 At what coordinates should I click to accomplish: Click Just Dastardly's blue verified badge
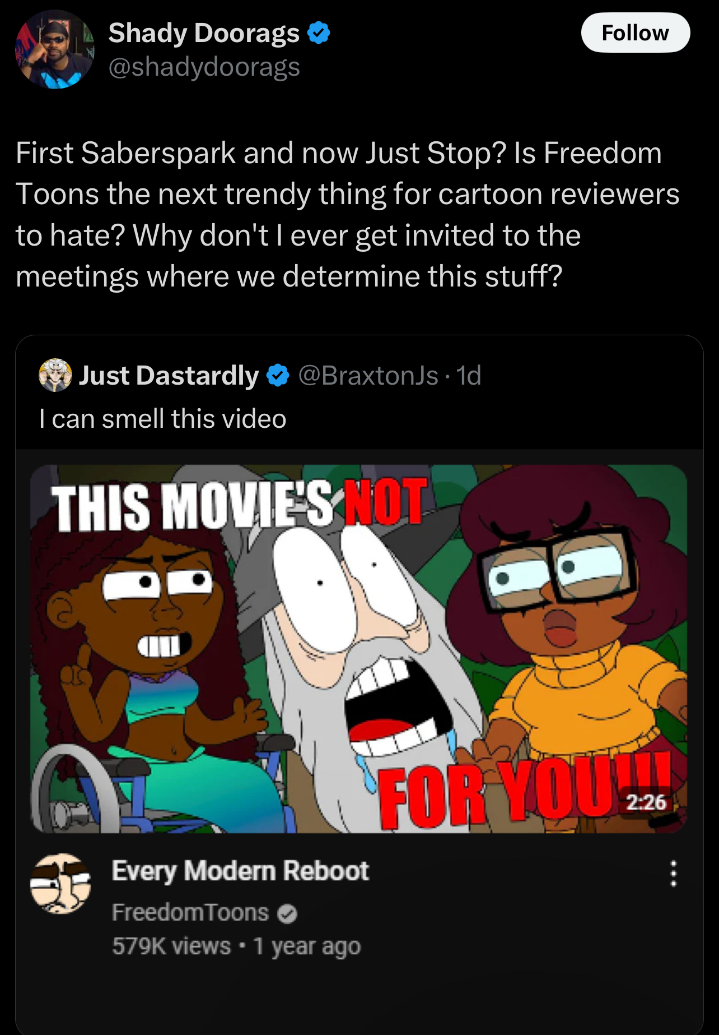tap(277, 376)
